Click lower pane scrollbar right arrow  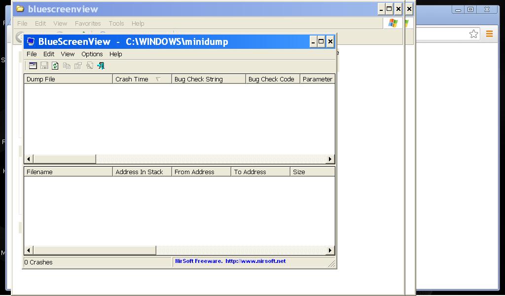pos(330,250)
